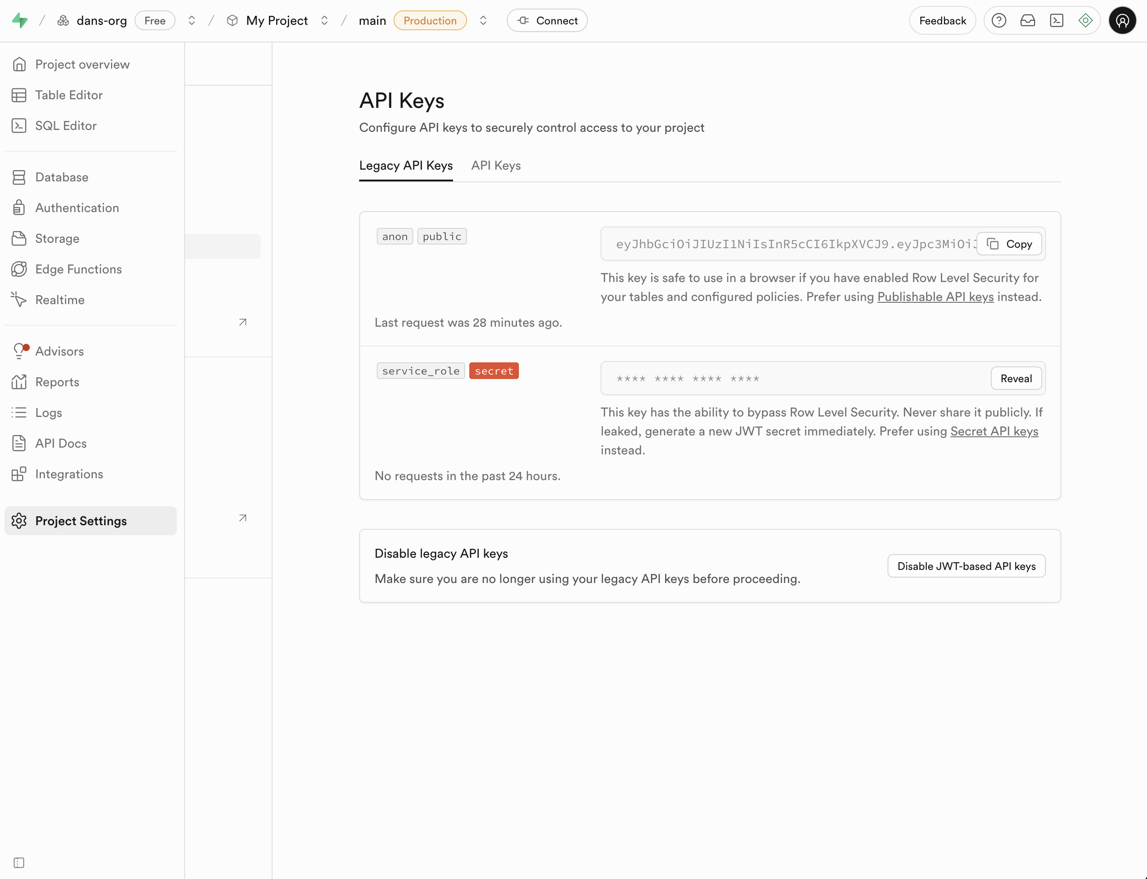Open the organization switcher dropdown
The height and width of the screenshot is (879, 1147).
click(x=191, y=20)
